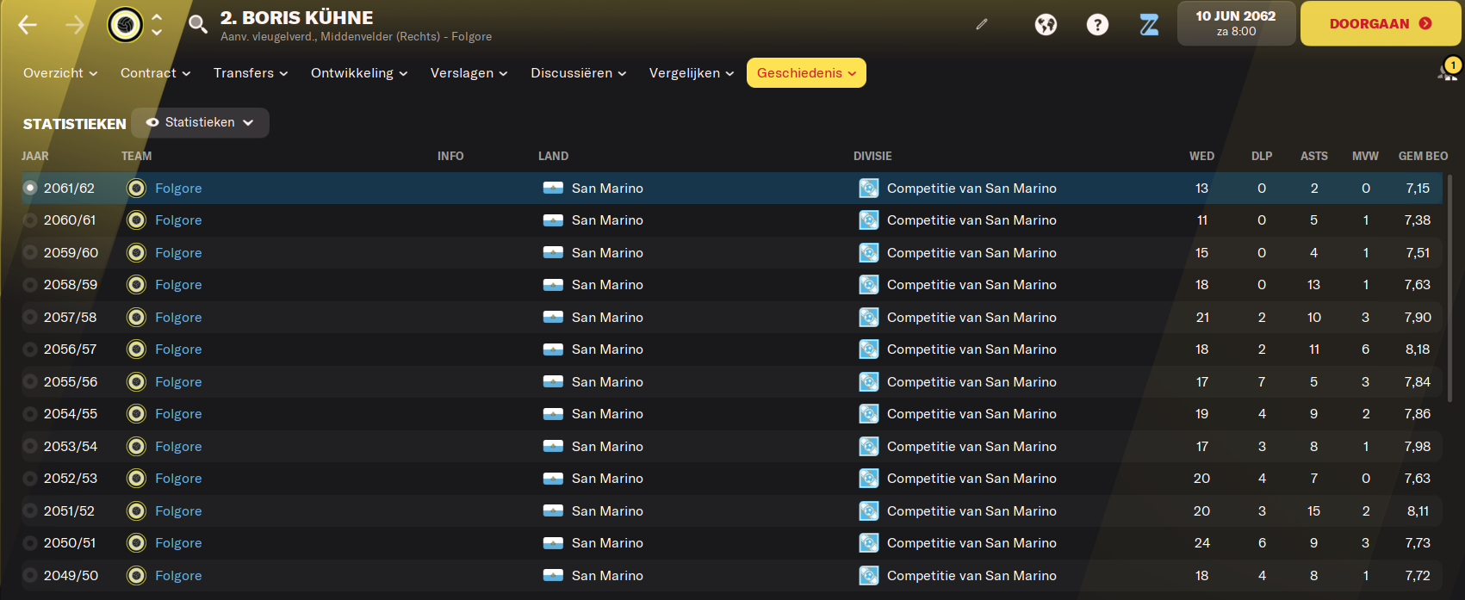Viewport: 1465px width, 600px height.
Task: Select radio button for season 2058/59
Action: click(30, 284)
